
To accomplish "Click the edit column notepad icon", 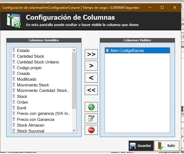I will click(91, 118).
